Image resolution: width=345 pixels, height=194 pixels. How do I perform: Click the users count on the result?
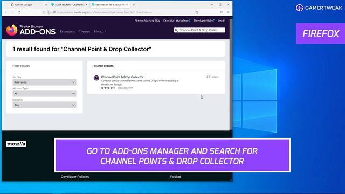pos(212,77)
